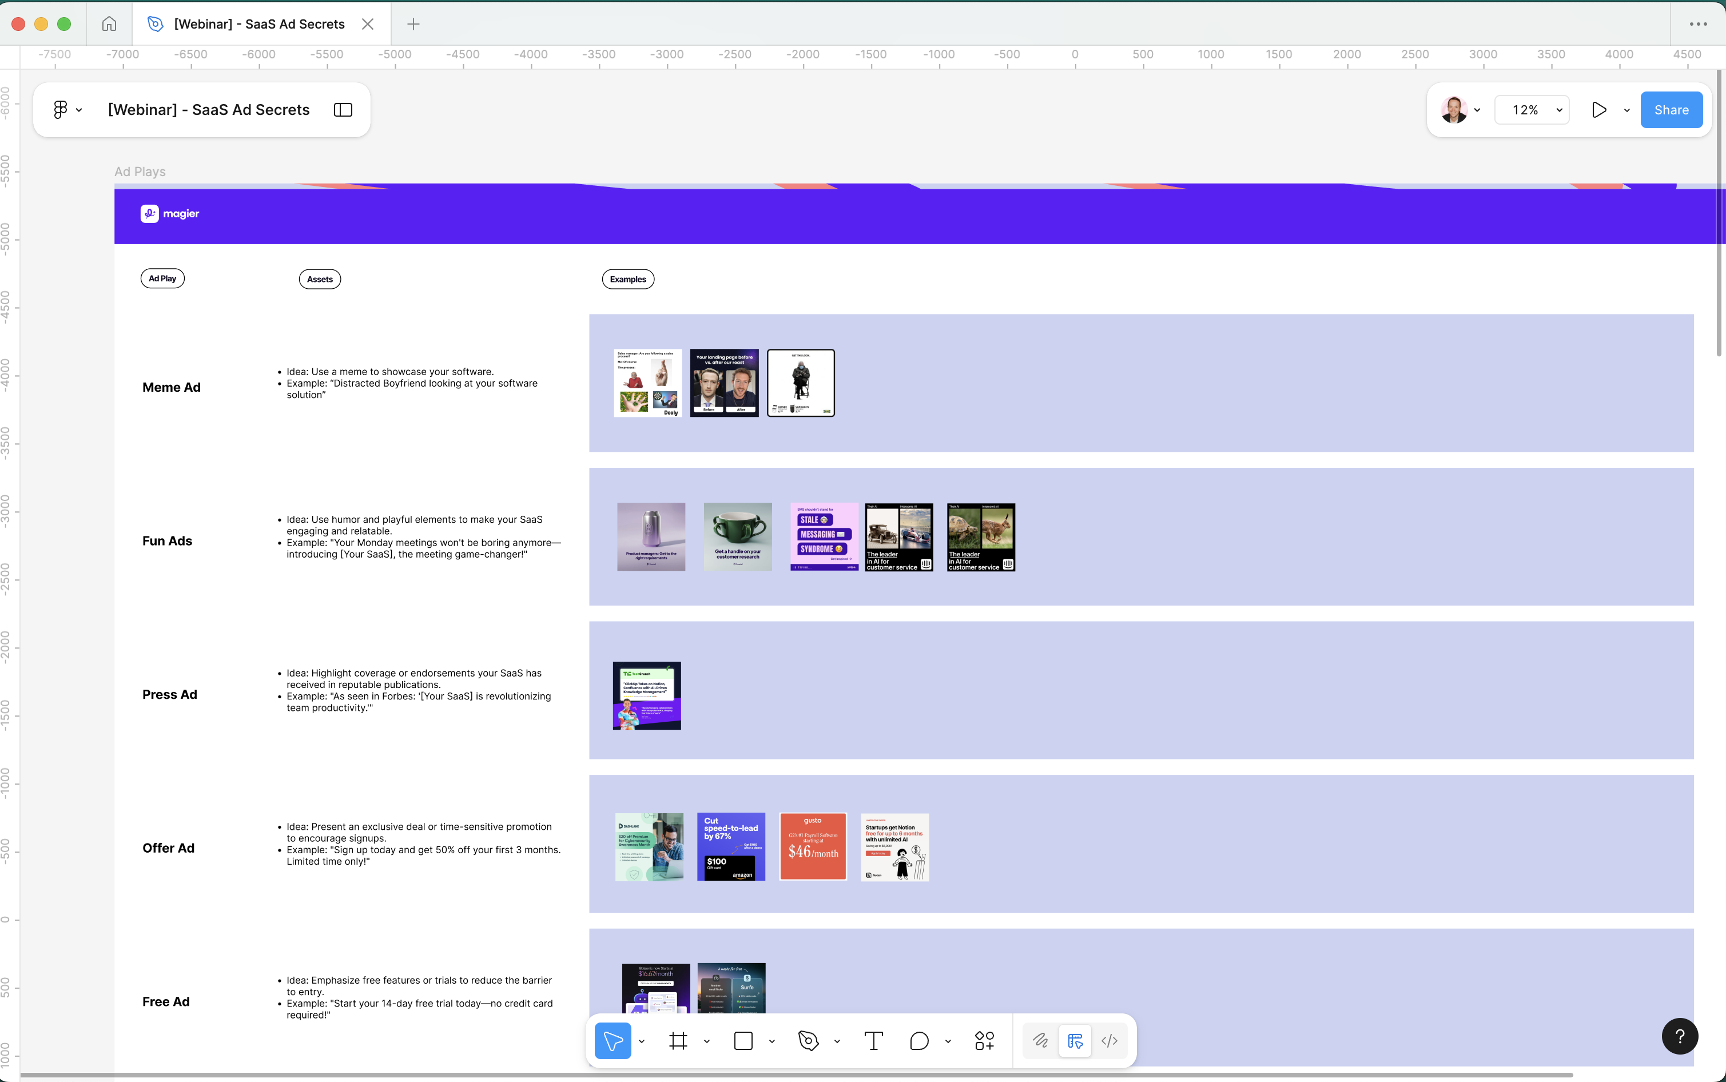Select the Move tool arrow
This screenshot has width=1726, height=1082.
point(613,1040)
